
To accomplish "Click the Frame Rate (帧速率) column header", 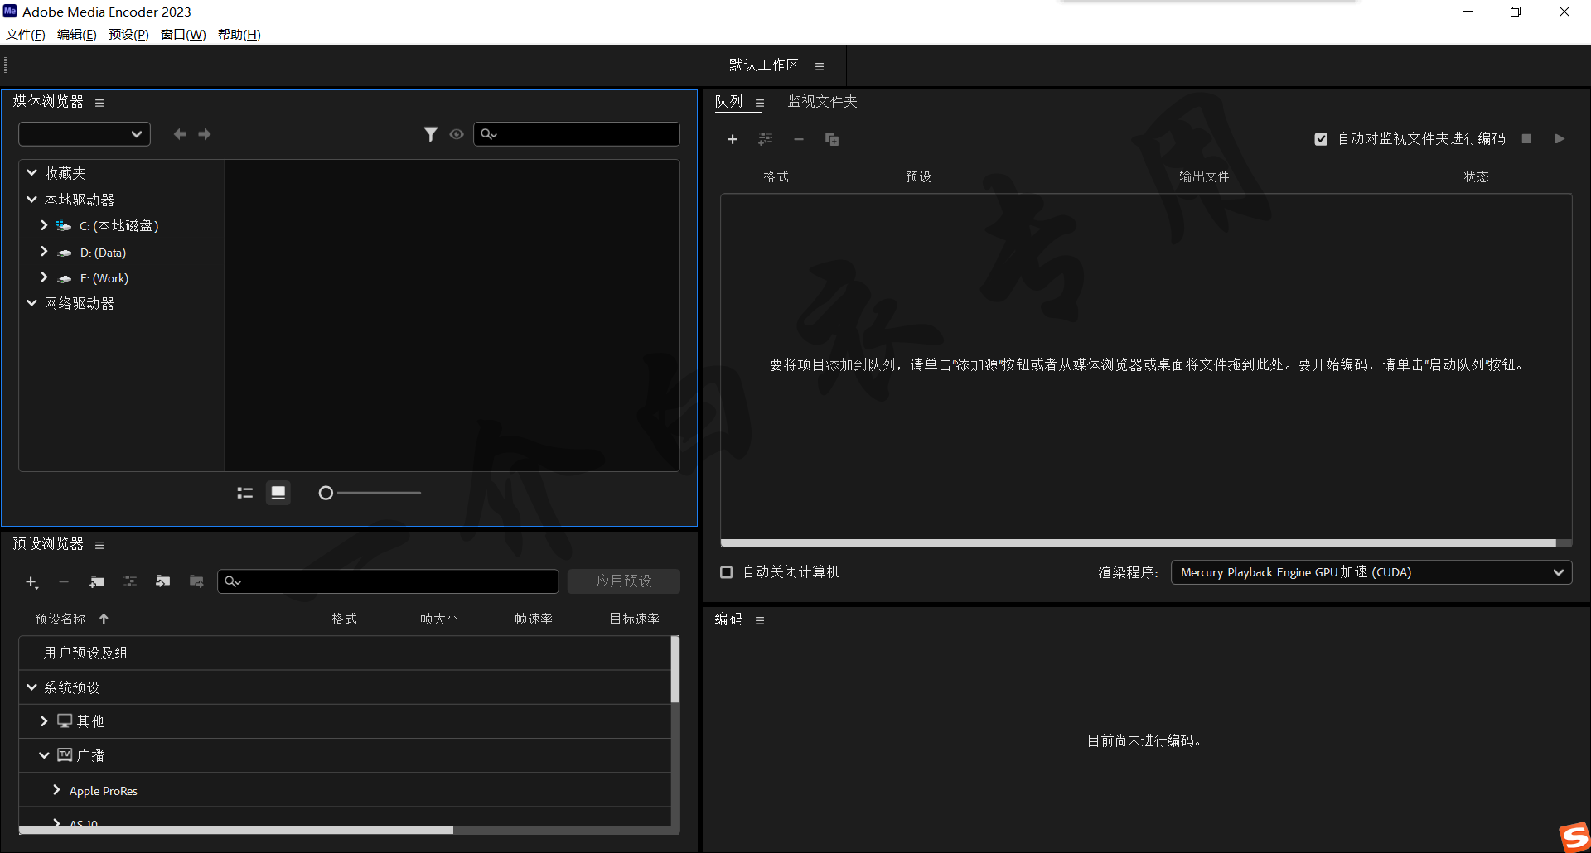I will 533,619.
